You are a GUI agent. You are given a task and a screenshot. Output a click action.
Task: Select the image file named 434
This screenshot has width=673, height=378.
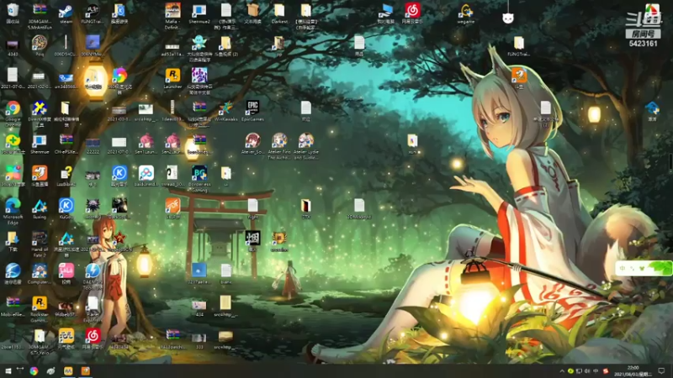coord(199,308)
